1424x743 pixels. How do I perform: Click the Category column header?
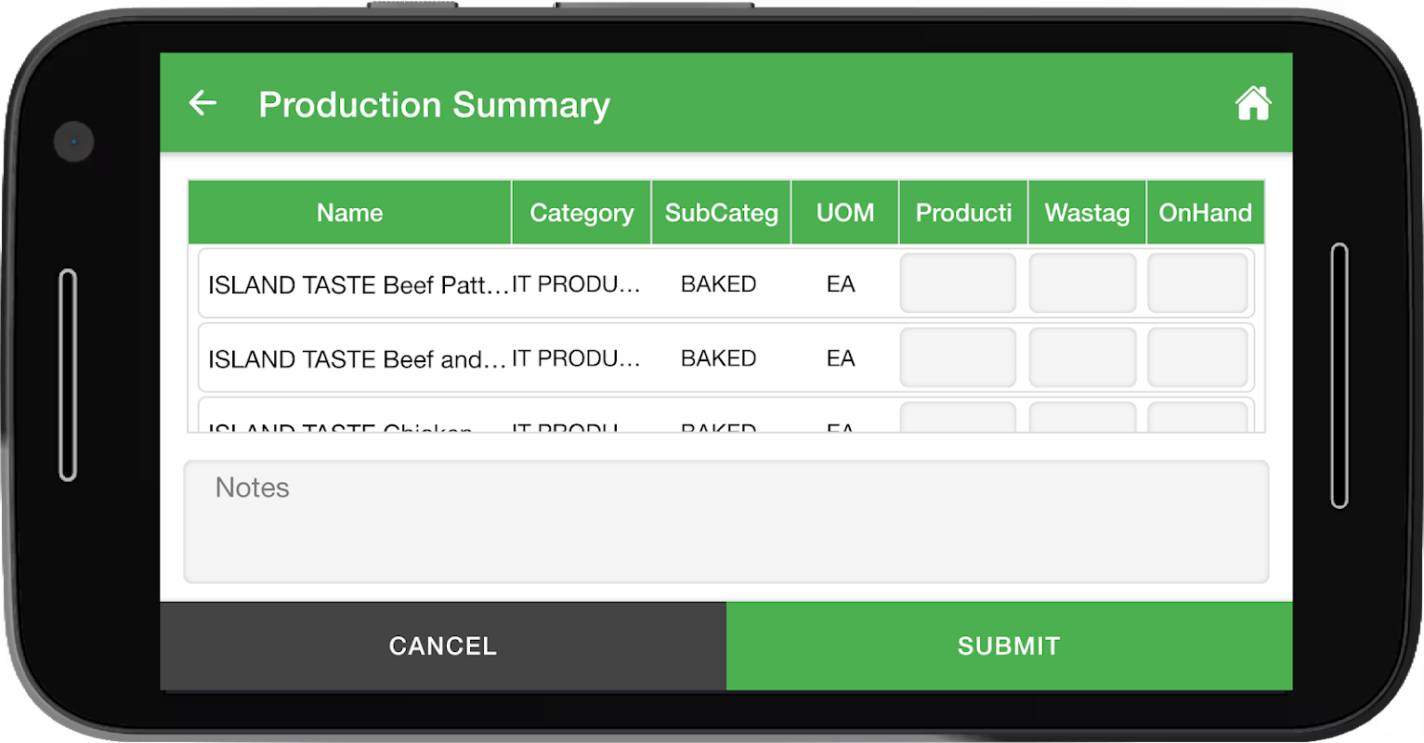click(x=581, y=213)
